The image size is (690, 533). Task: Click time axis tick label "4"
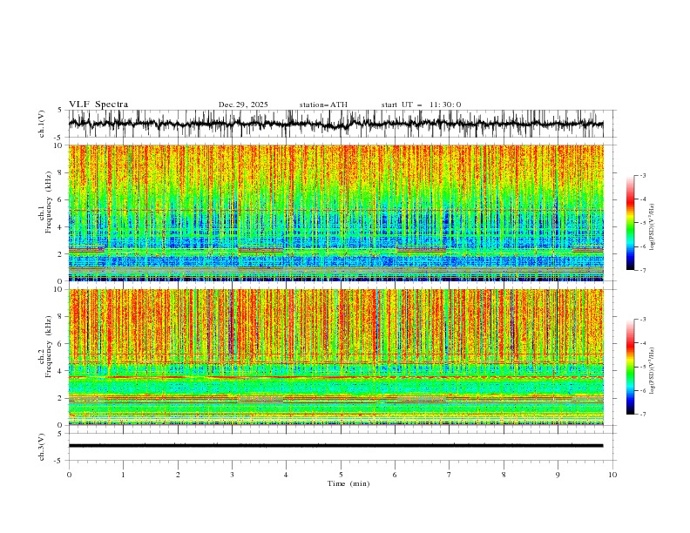pyautogui.click(x=286, y=475)
